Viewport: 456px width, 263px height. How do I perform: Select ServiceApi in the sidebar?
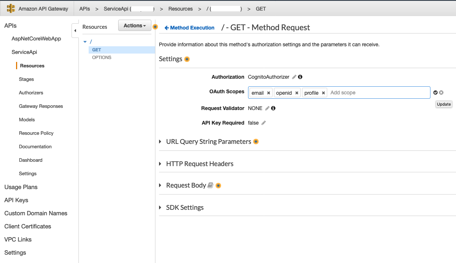point(24,52)
